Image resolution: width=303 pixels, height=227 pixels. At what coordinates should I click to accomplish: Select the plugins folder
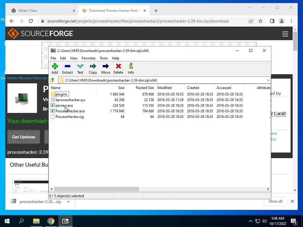point(62,94)
